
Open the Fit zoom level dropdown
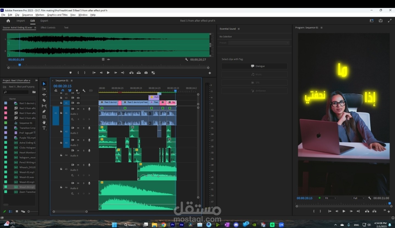tap(330, 198)
